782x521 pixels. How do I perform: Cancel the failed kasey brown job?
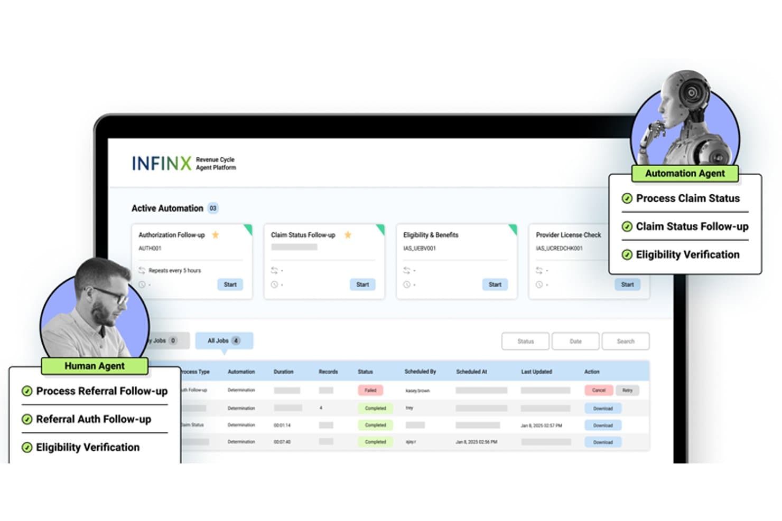pyautogui.click(x=599, y=390)
